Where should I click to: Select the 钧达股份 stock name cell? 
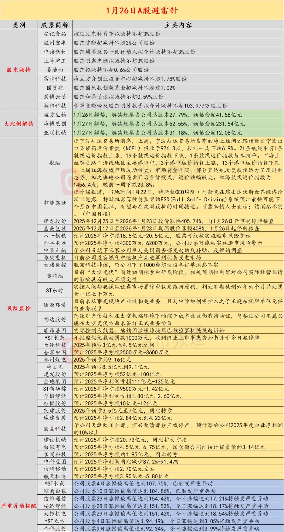coord(55,319)
